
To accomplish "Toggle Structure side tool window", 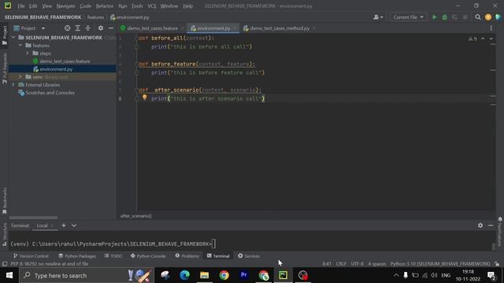I will (5, 234).
